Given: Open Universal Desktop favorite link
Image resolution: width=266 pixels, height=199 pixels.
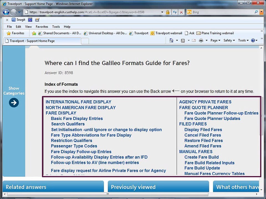Looking at the screenshot, I should pos(105,33).
